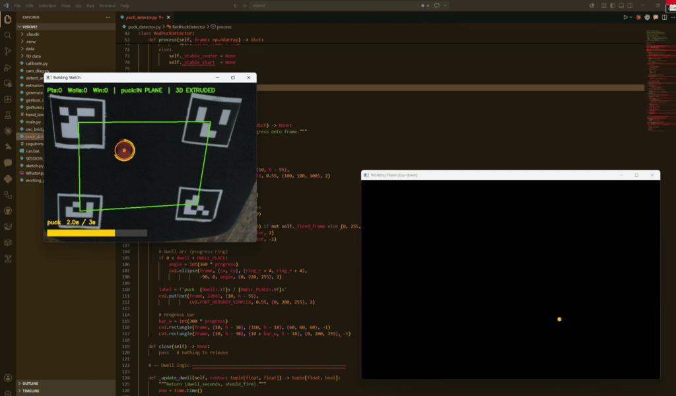Open the Testing flask icon
This screenshot has height=396, width=676.
[x=8, y=115]
